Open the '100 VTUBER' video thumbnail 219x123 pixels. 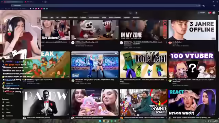pyautogui.click(x=192, y=65)
